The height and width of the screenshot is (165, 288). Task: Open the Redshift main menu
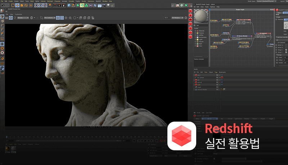coord(98,1)
